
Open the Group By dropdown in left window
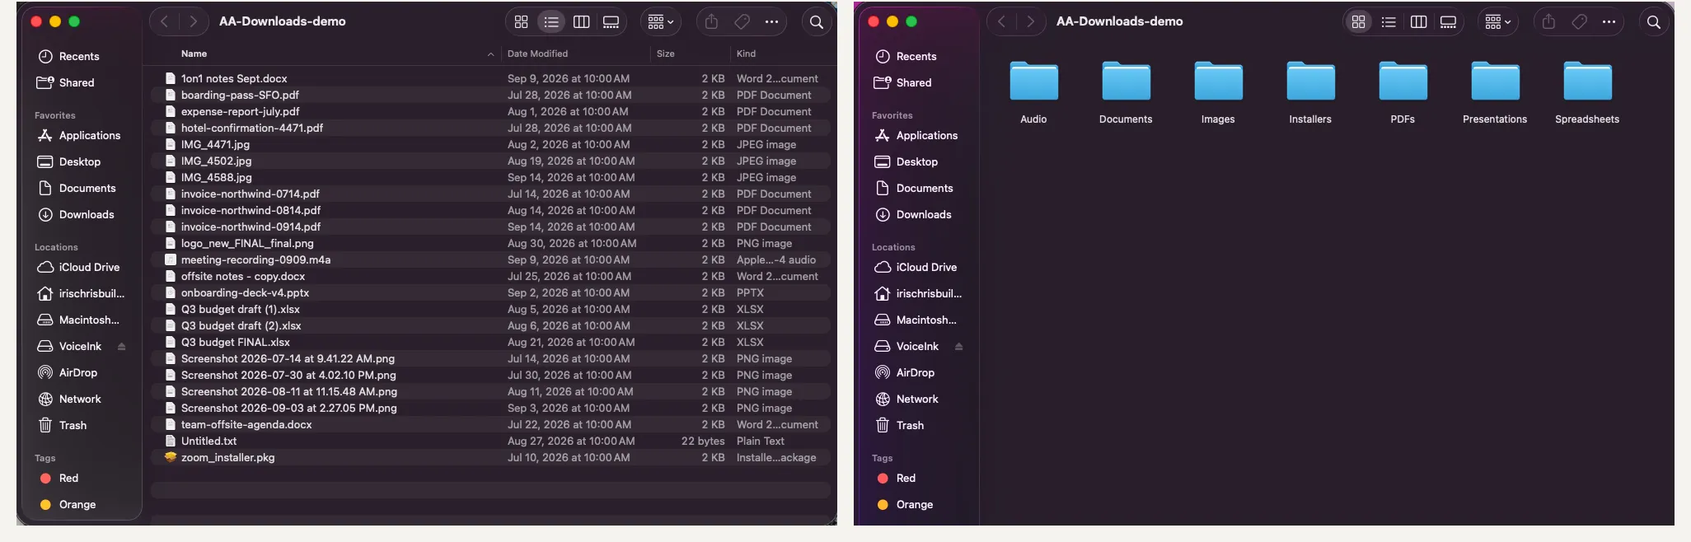pyautogui.click(x=660, y=22)
